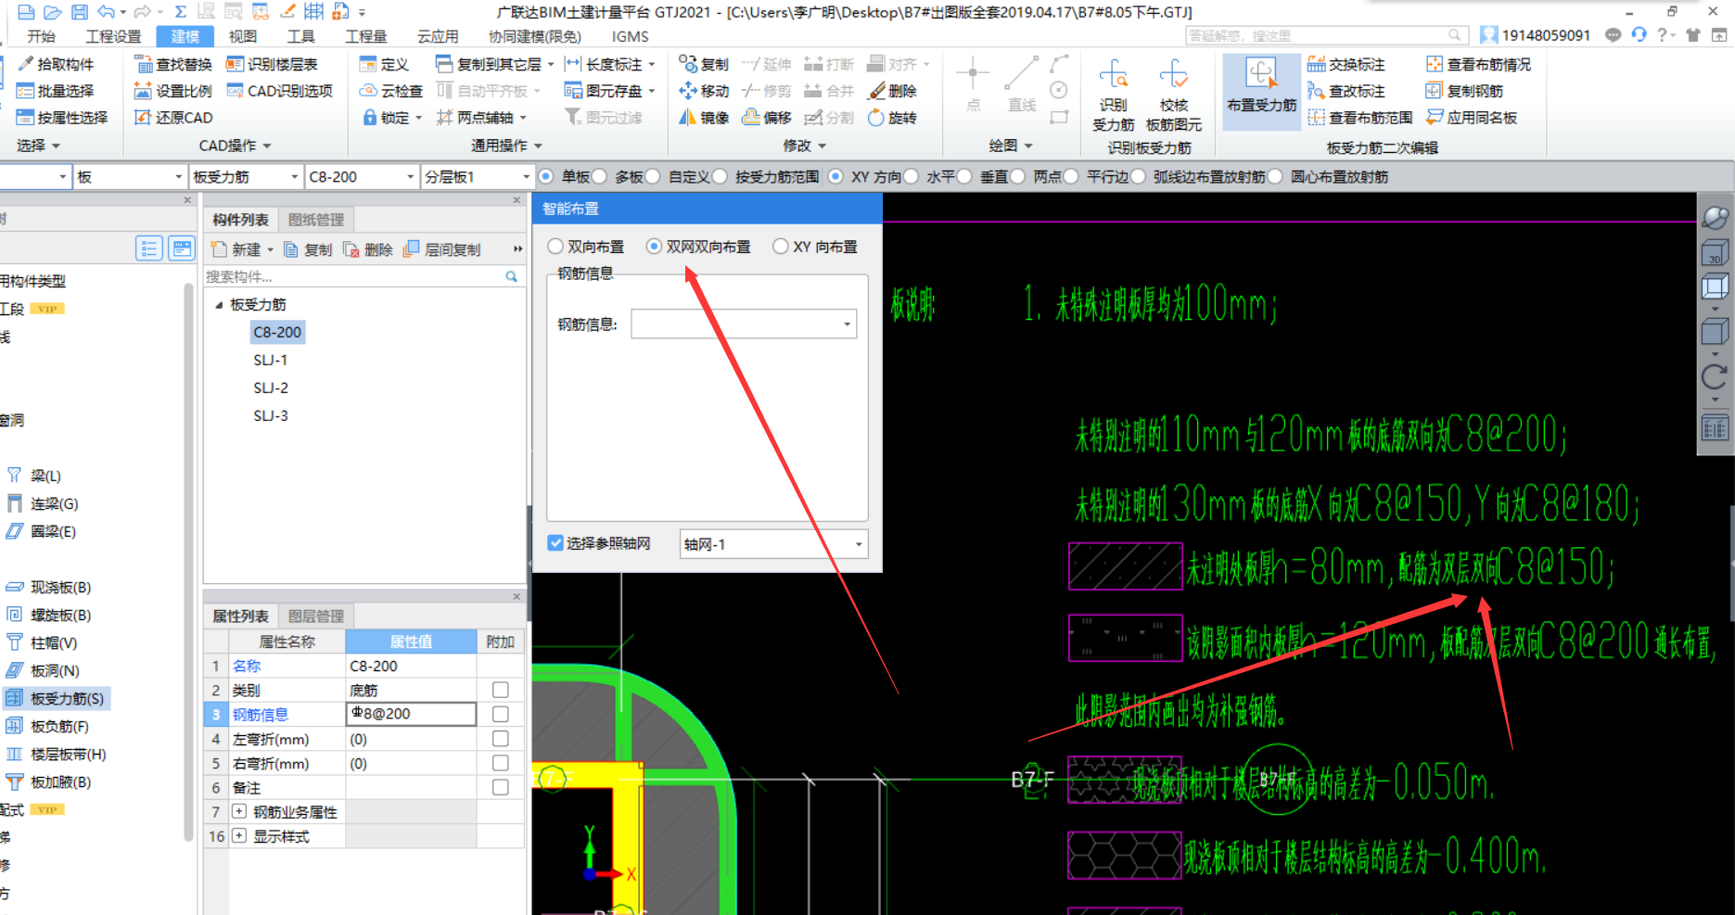Select 板负筋(F) in navigation tree
1735x915 pixels.
(49, 726)
